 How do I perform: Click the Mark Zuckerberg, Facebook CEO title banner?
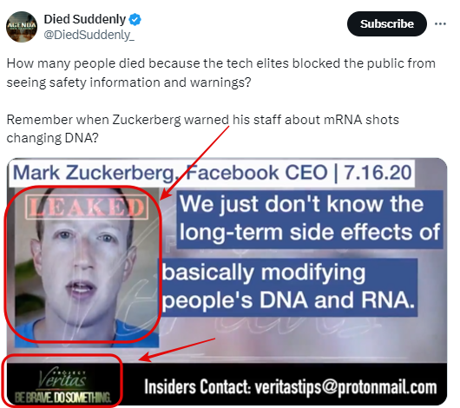[212, 173]
